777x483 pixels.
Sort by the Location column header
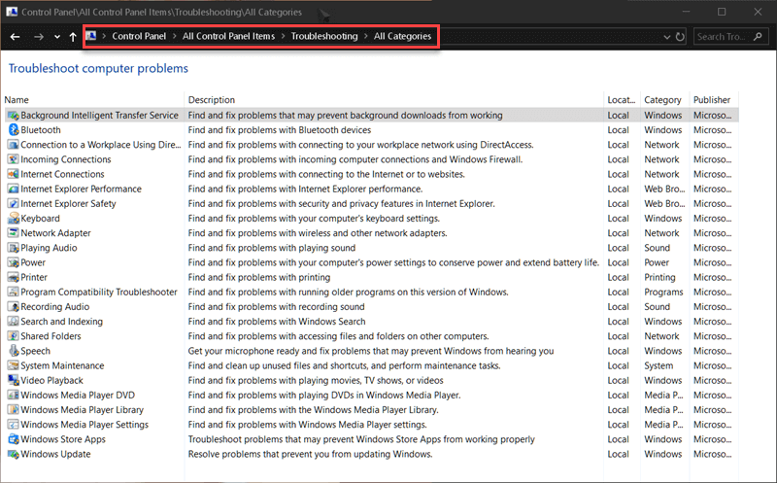click(x=622, y=100)
